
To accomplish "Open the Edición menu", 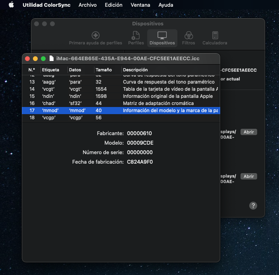I will click(114, 5).
